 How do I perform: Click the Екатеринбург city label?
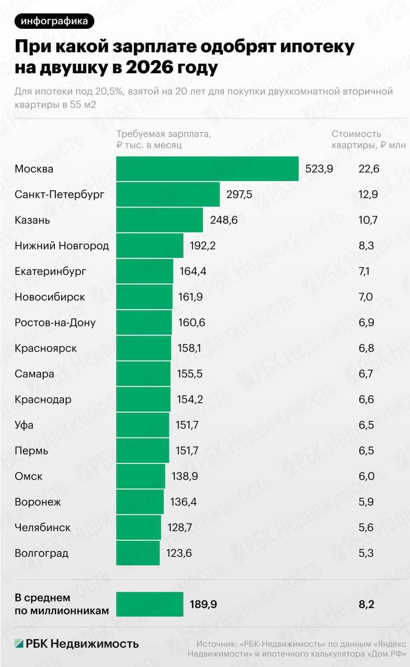(51, 271)
